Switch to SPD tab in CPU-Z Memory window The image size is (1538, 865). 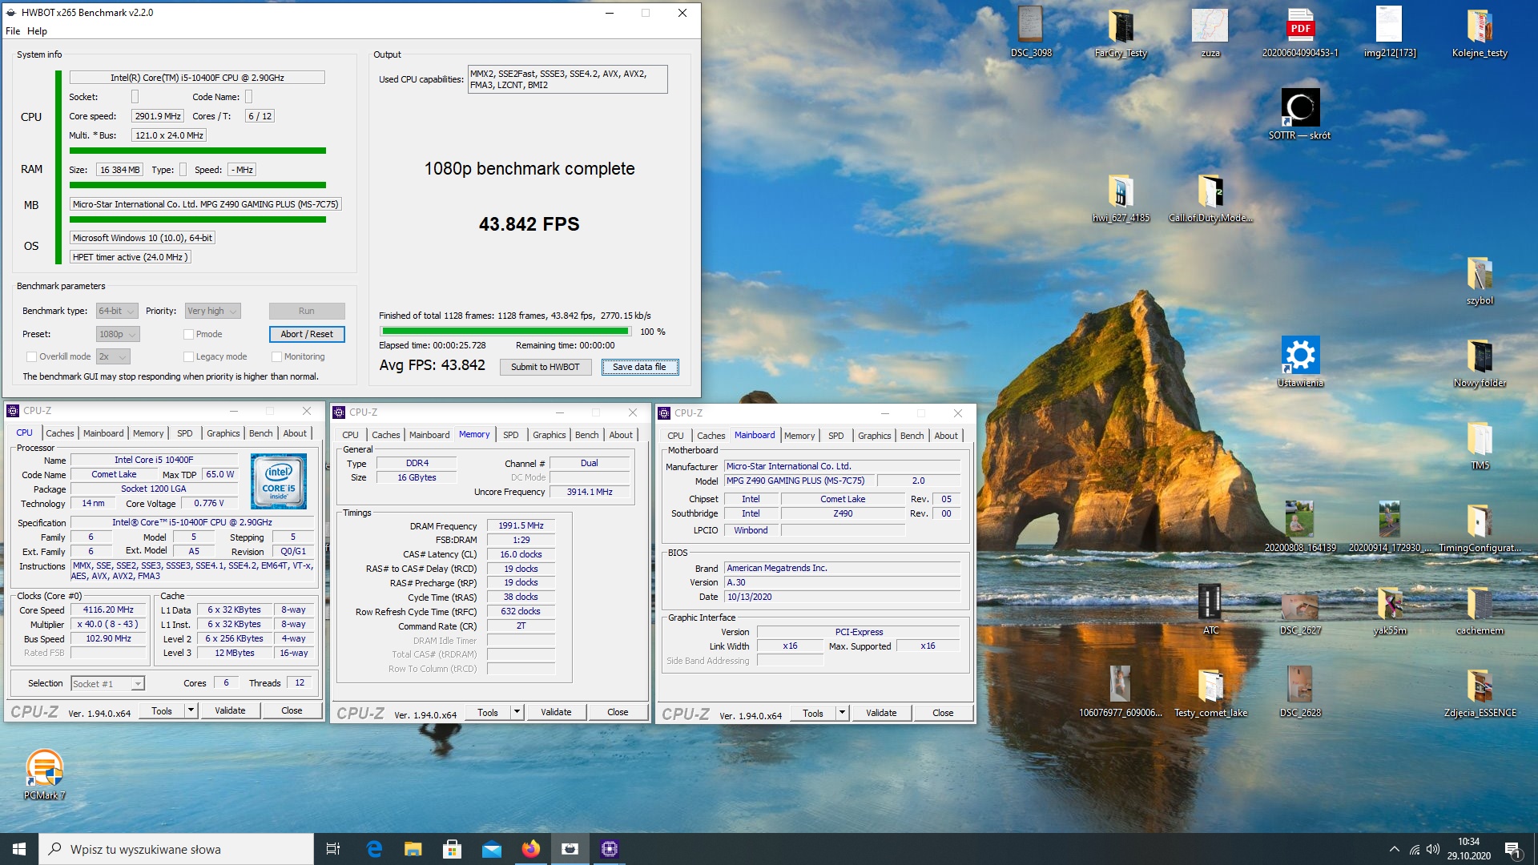[510, 435]
